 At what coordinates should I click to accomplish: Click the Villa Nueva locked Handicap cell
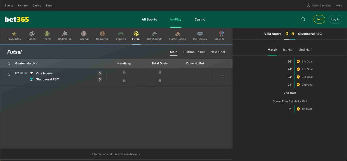[124, 72]
